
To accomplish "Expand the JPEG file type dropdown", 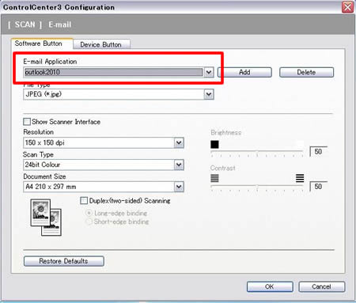I will pos(209,94).
